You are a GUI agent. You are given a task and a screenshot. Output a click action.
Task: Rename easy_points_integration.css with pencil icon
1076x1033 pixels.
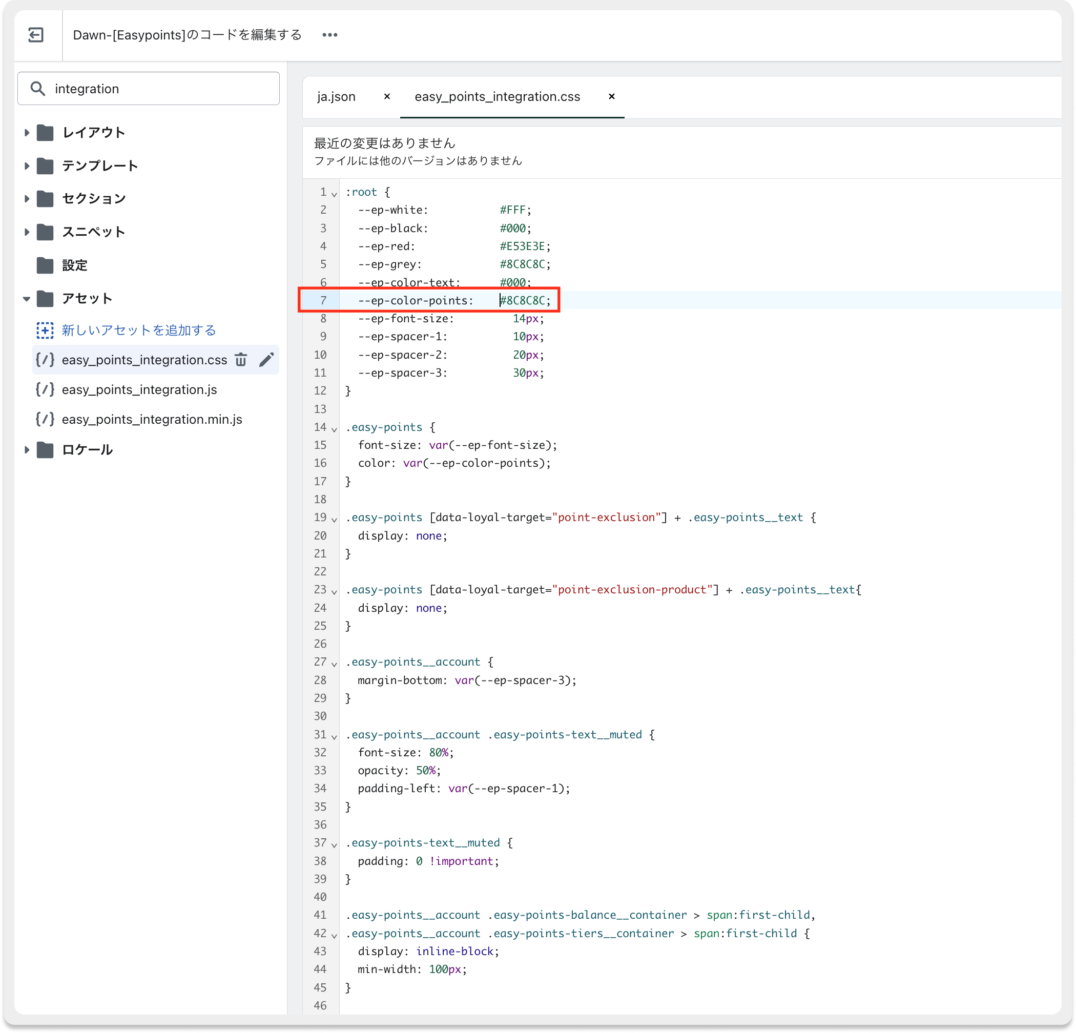click(x=266, y=360)
